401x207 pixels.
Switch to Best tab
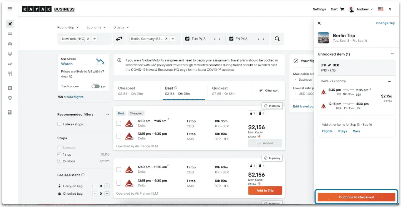(184, 91)
